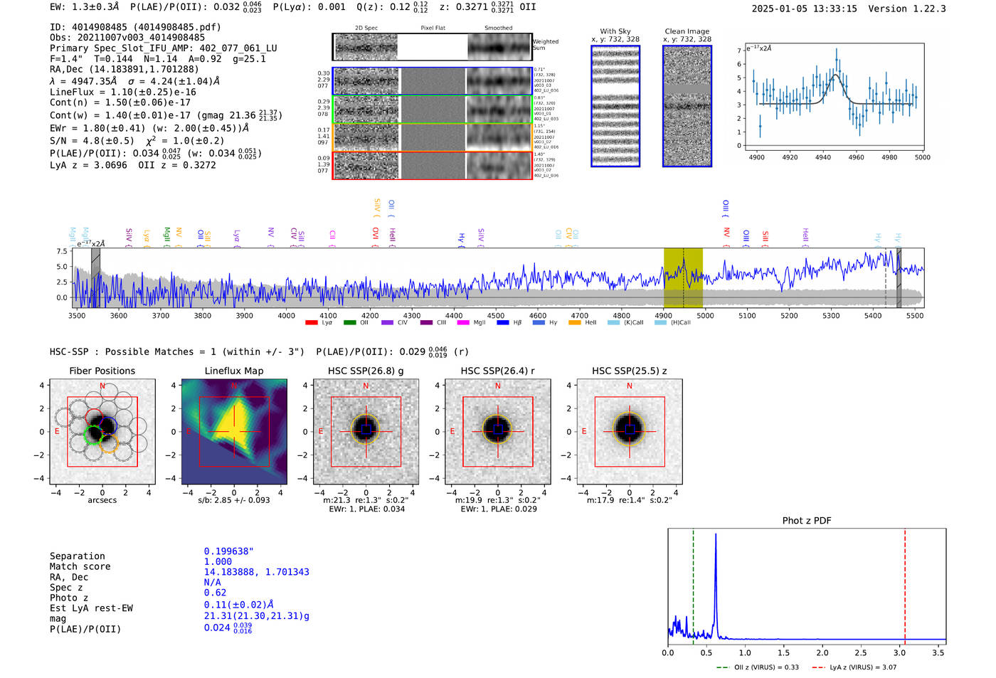
Task: Click the orange-outlined fiber spectrum row
Action: (x=433, y=137)
